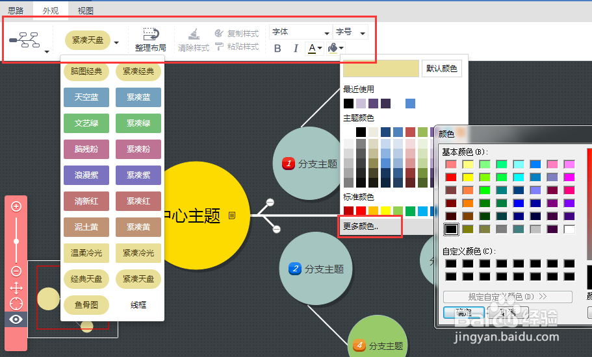Click the 清除样式 clear style icon
Screen dimensions: 592x357
[194, 34]
